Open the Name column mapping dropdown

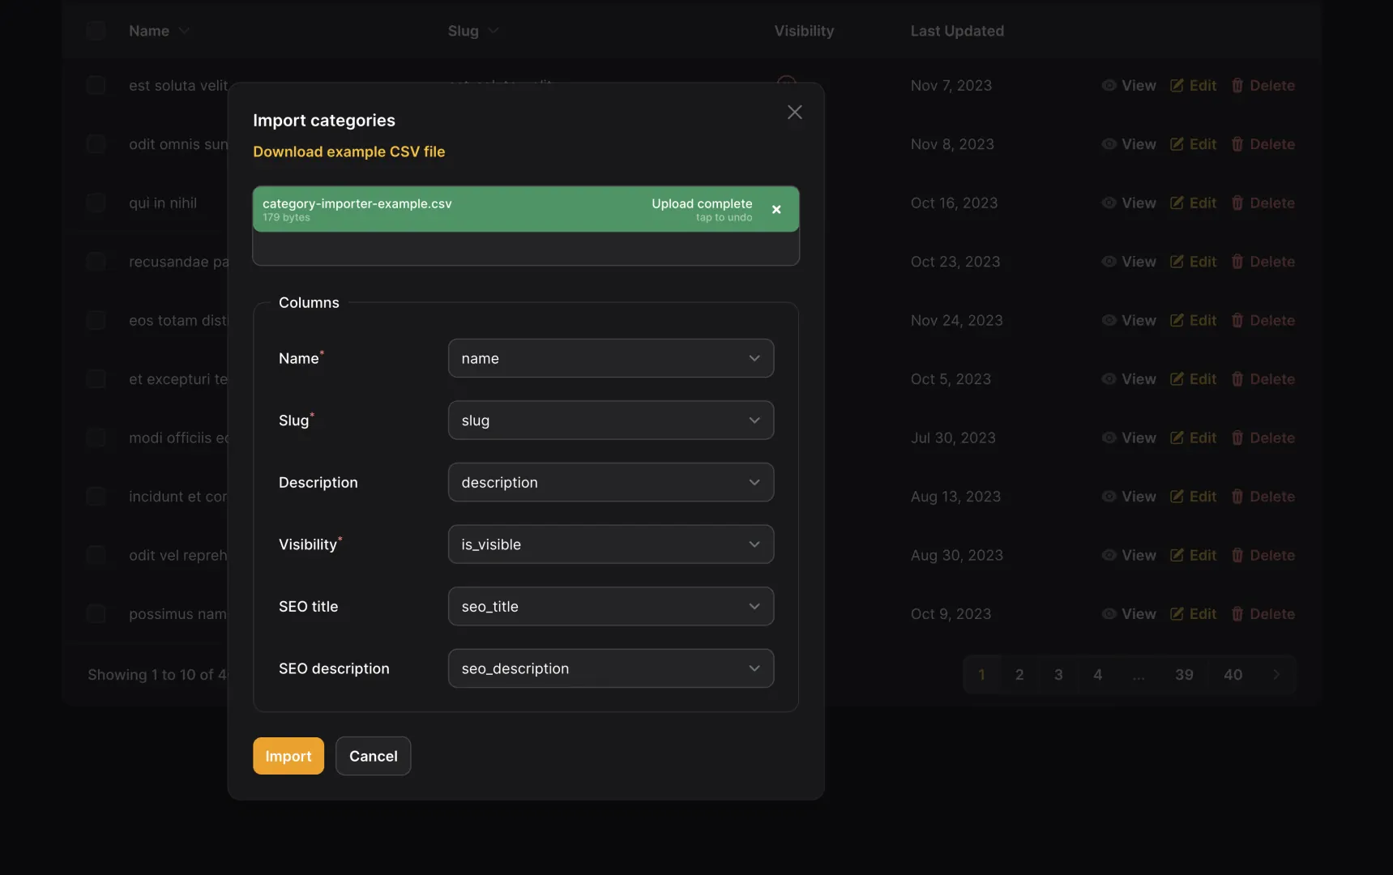tap(610, 357)
